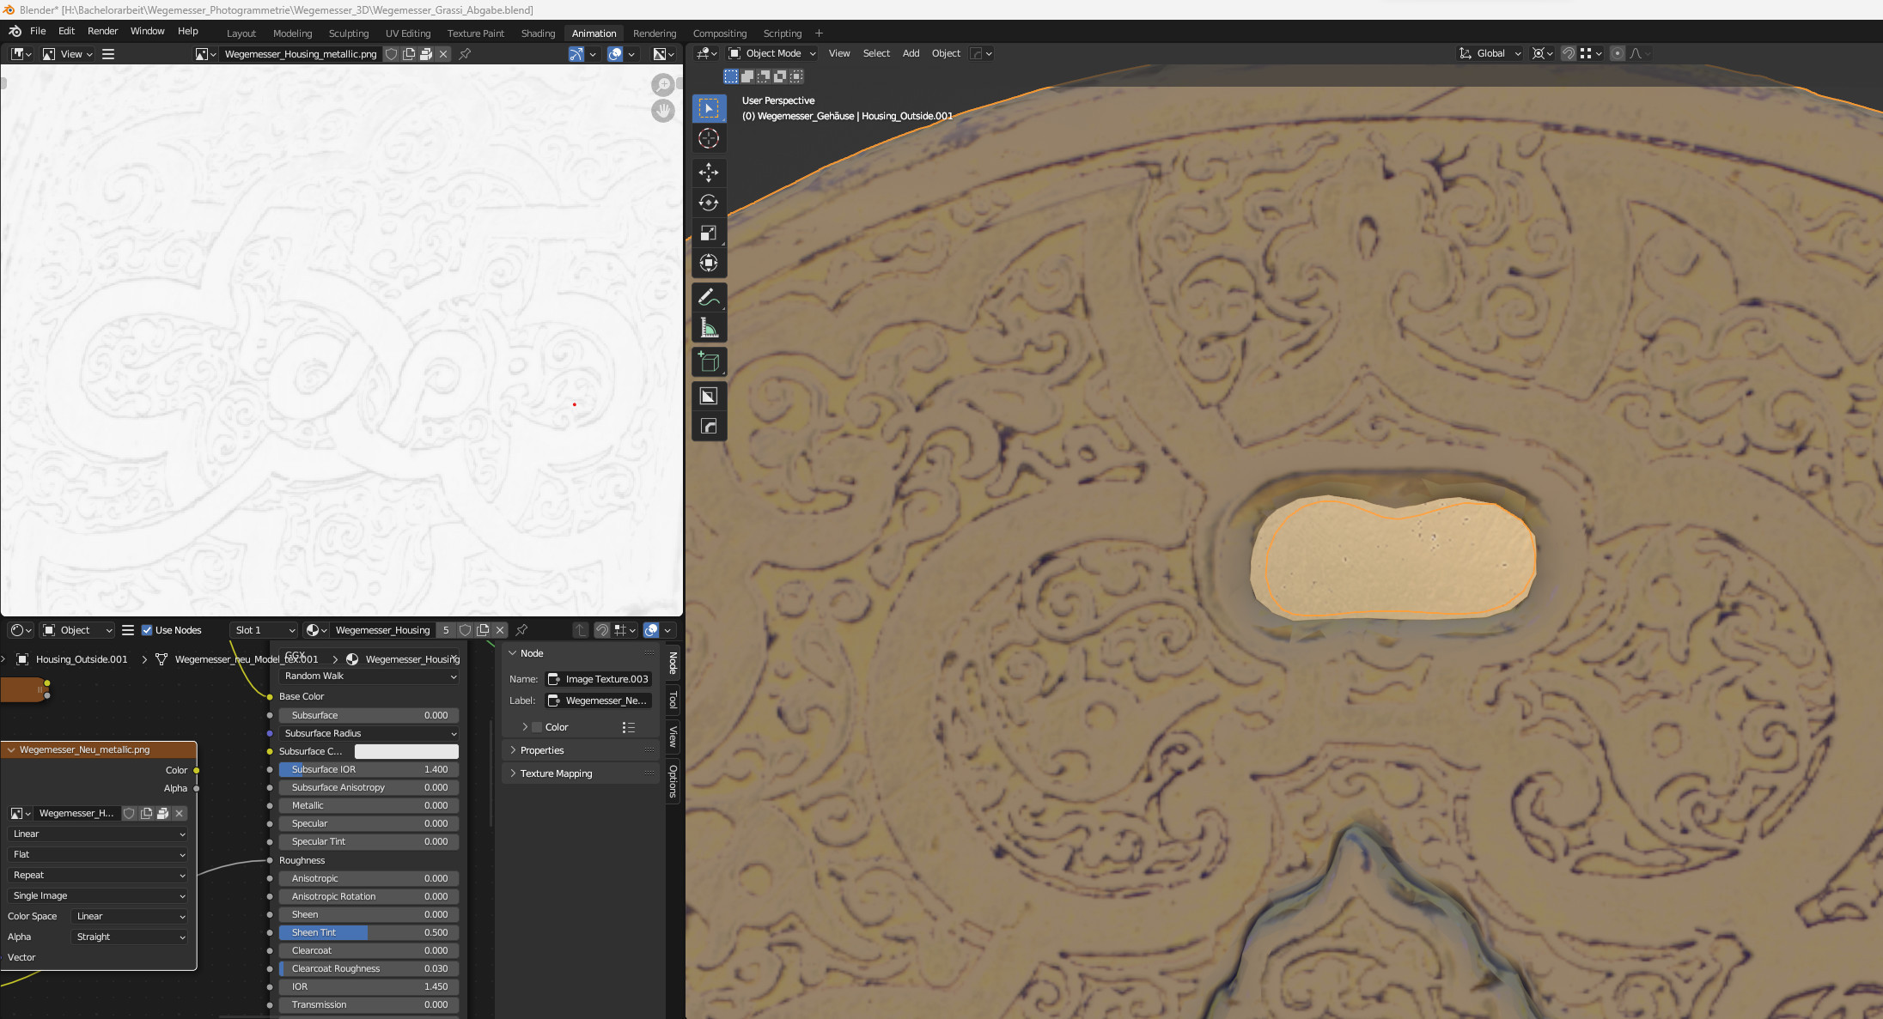Open the Repeat extension dropdown in node
This screenshot has width=1883, height=1019.
[x=98, y=875]
